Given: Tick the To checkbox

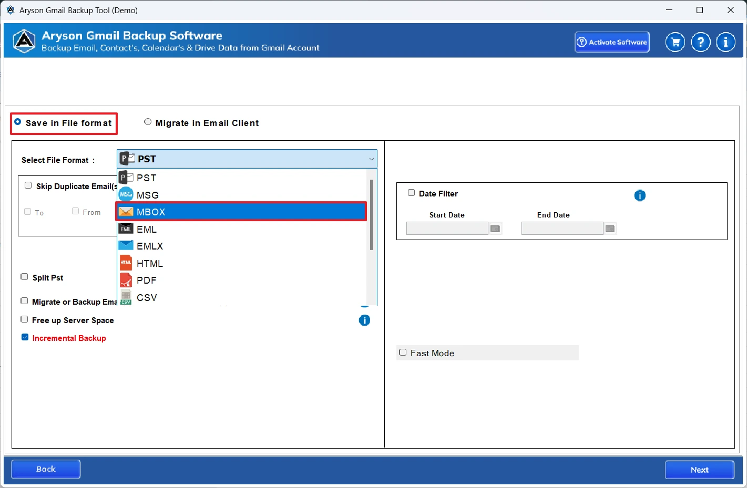Looking at the screenshot, I should click(28, 211).
